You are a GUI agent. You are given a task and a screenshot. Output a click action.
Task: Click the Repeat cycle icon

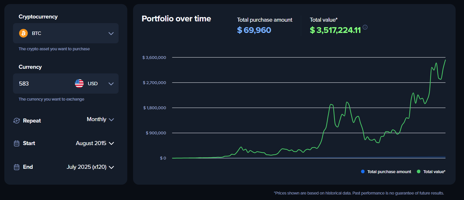pyautogui.click(x=16, y=121)
